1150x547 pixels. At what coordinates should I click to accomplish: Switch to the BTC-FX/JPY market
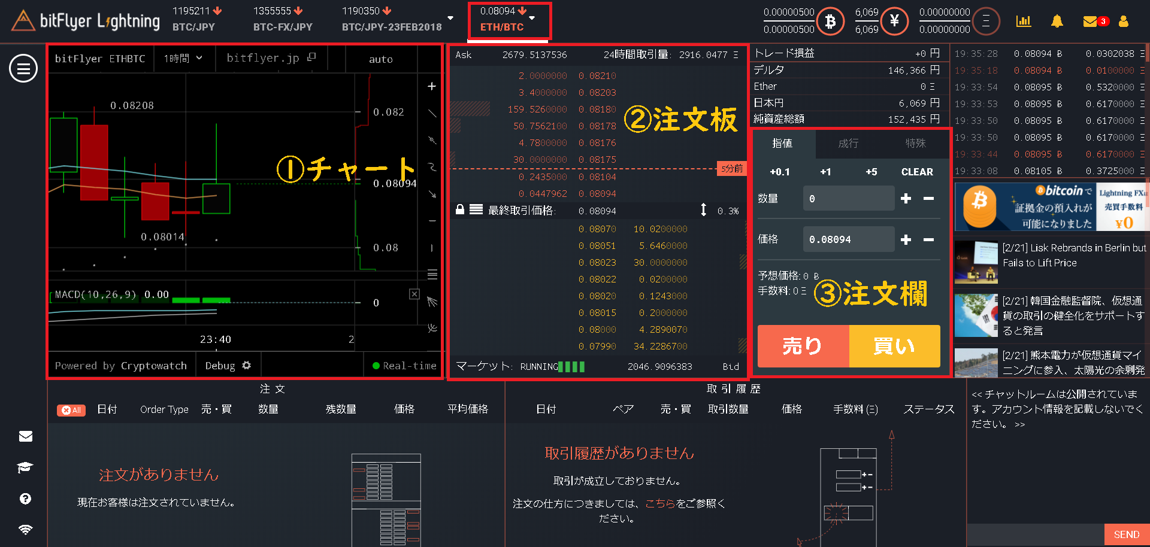tap(283, 19)
